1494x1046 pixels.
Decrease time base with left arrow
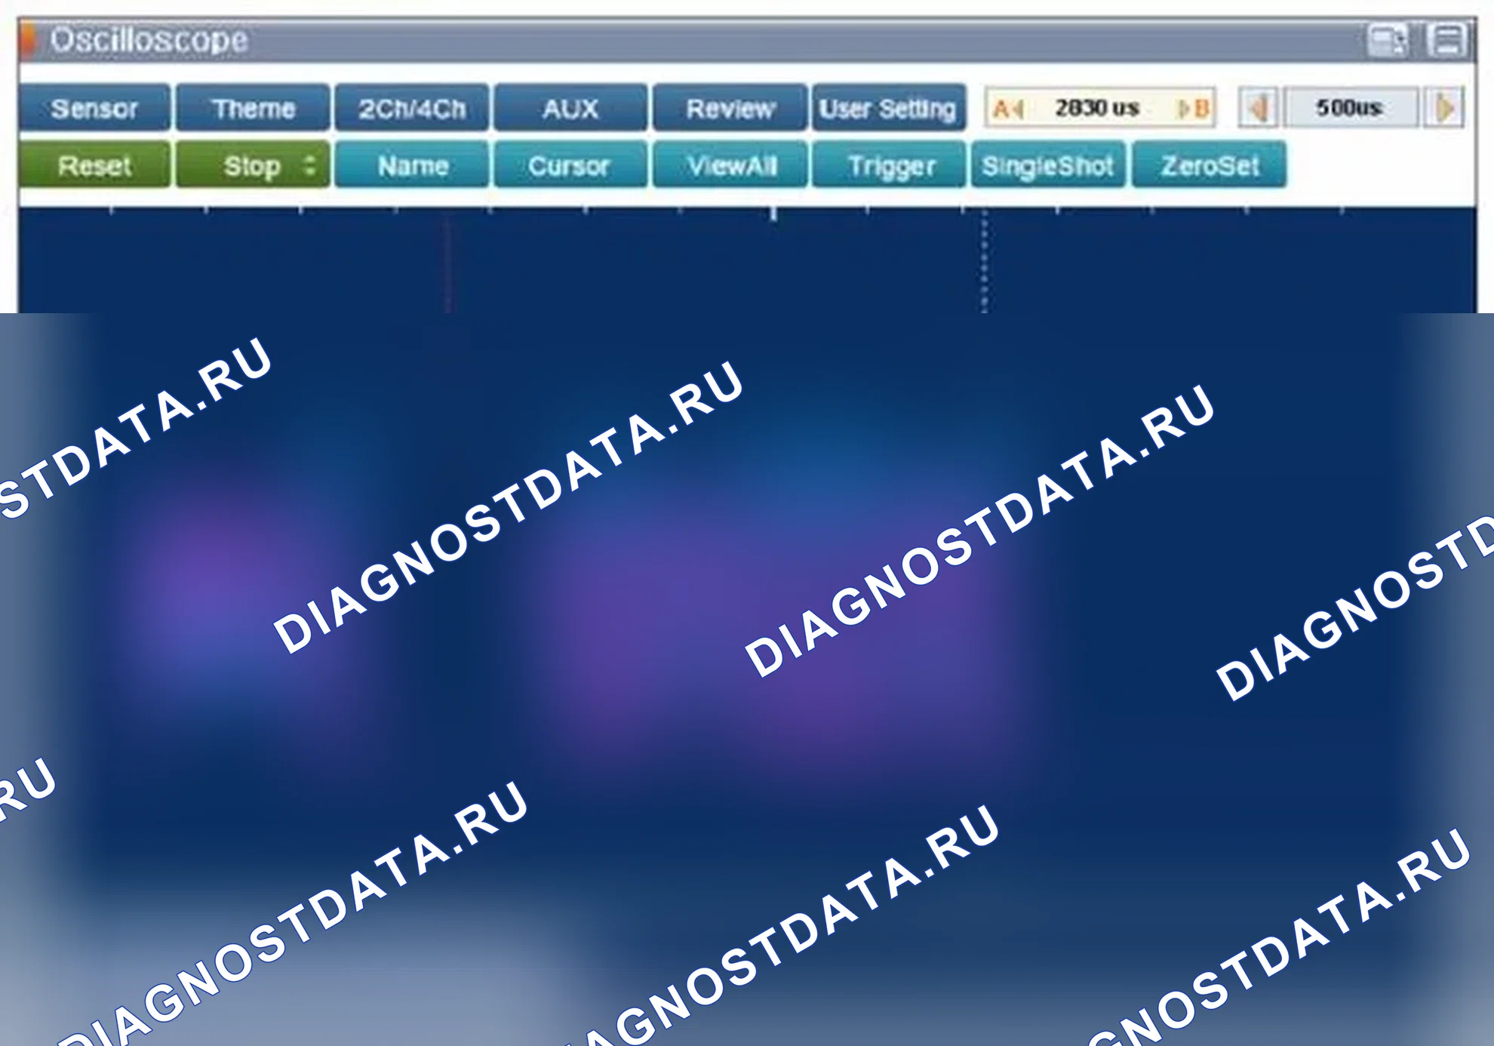tap(1258, 108)
